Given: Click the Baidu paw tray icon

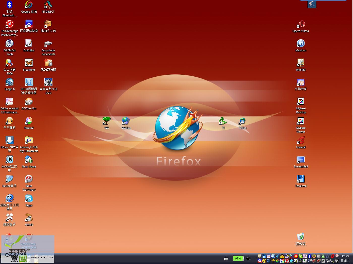Looking at the screenshot, I should [x=260, y=261].
